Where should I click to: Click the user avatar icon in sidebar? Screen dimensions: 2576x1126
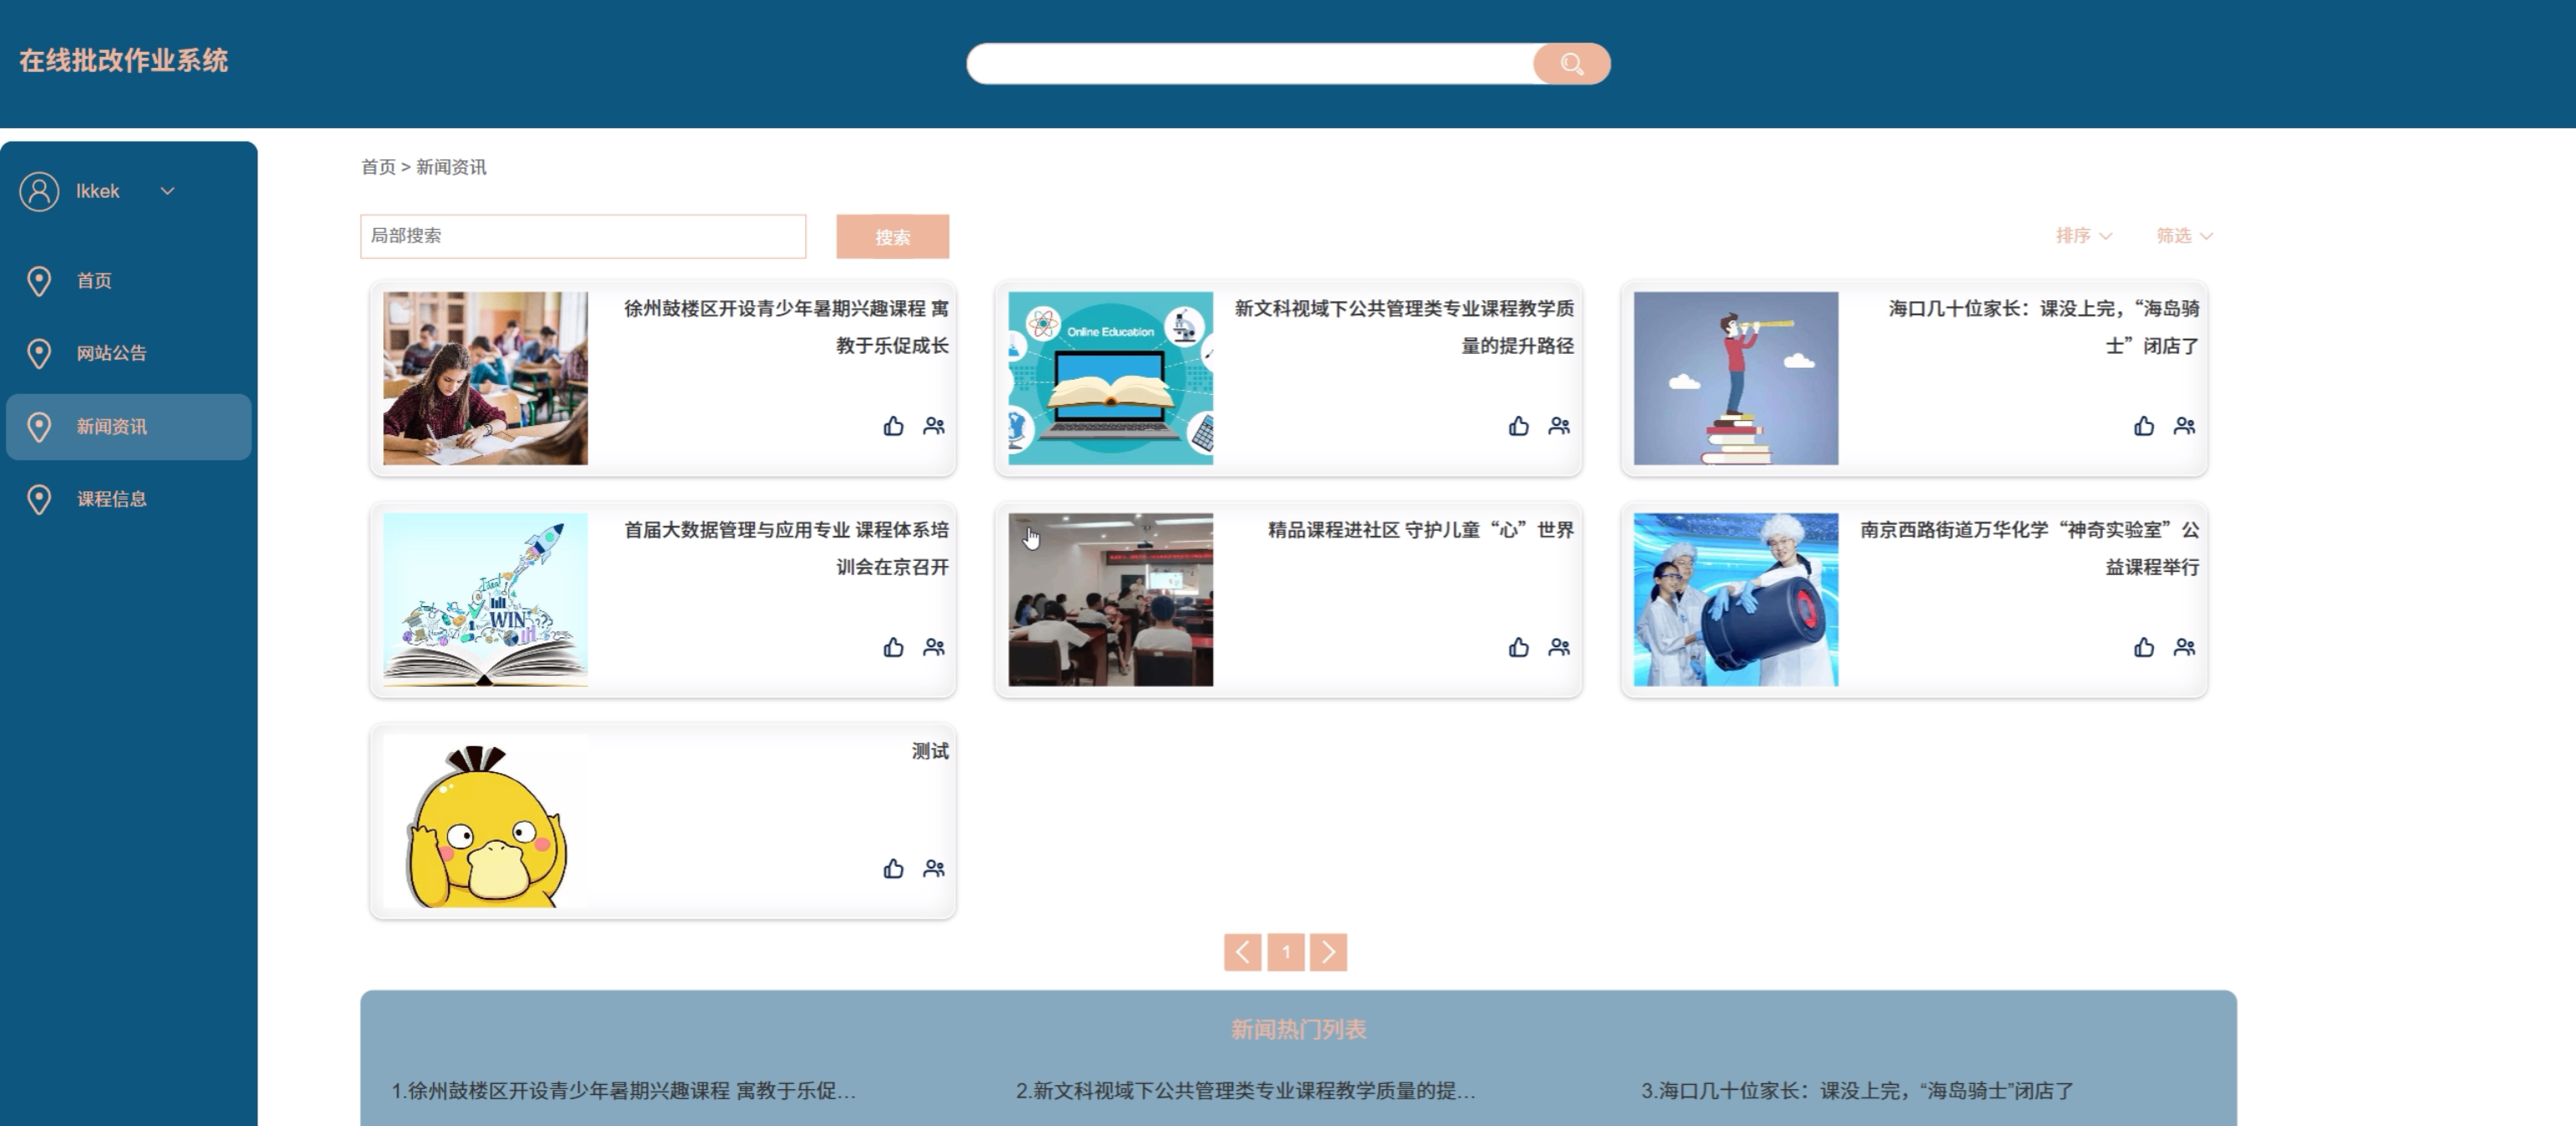tap(39, 191)
